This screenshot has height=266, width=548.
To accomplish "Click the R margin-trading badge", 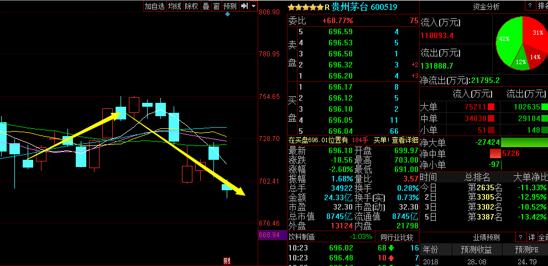I will coord(327,7).
